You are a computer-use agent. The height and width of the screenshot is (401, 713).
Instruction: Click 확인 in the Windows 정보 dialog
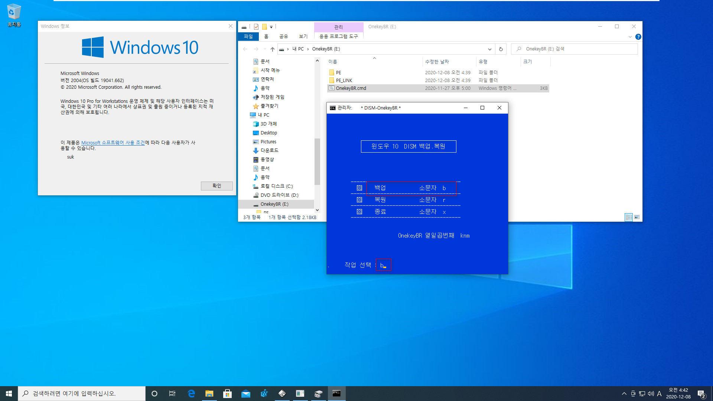[216, 186]
